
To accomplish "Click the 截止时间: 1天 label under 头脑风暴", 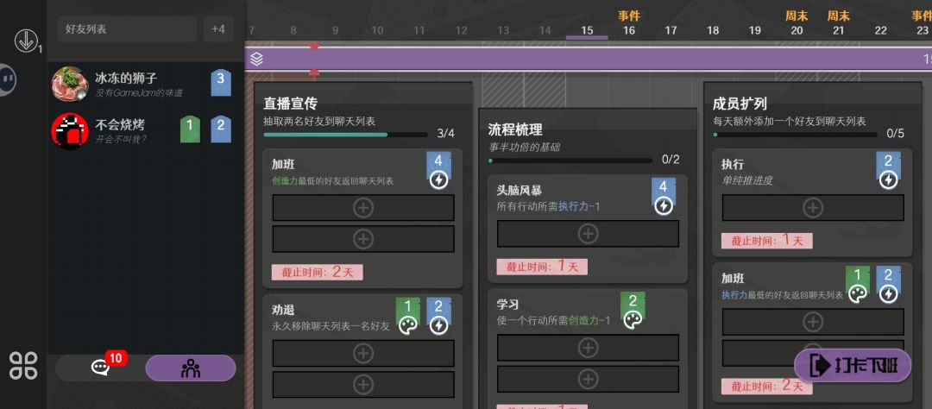I will [542, 267].
